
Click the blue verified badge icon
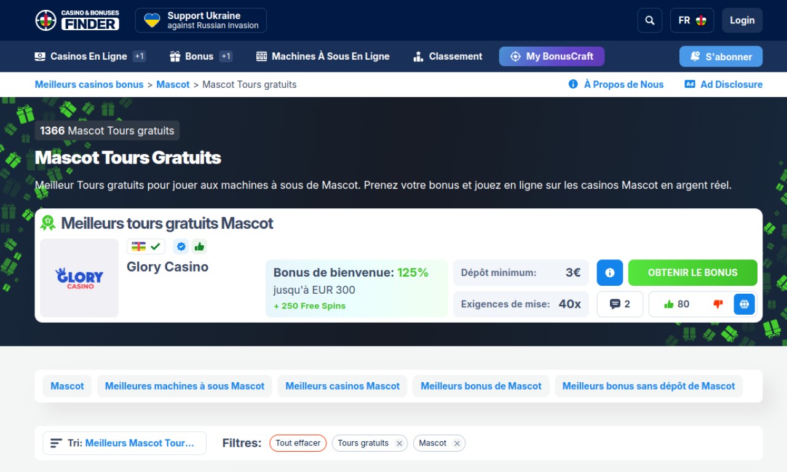pyautogui.click(x=181, y=246)
